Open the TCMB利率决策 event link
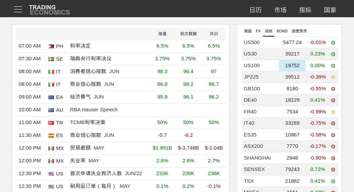Screen dimensions: 354x192 [88, 122]
